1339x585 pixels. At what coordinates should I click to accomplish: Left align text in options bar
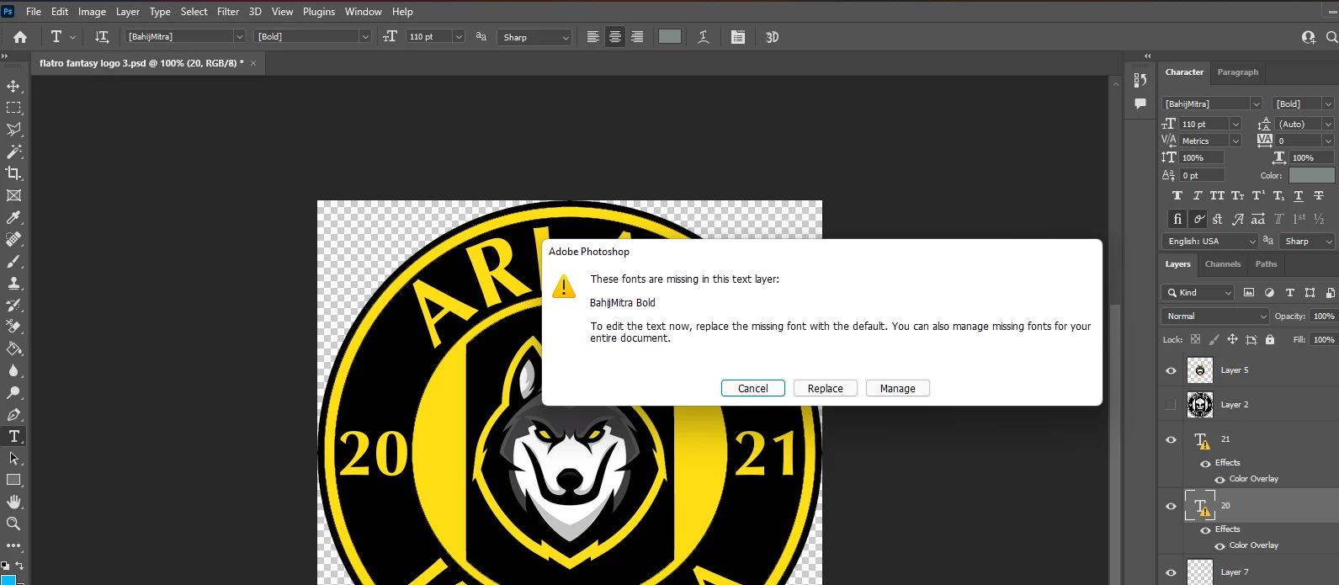point(593,37)
